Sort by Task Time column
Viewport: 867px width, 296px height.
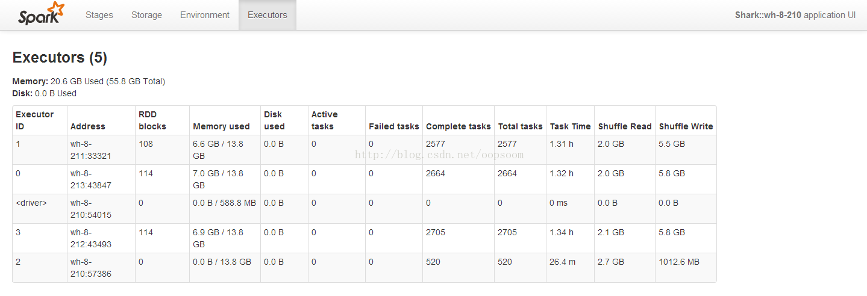point(571,126)
